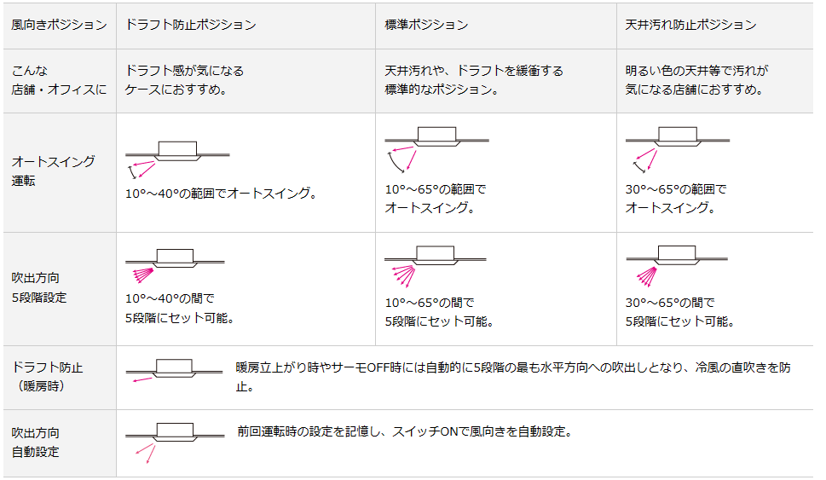Click the heating draft-prevention airflow diagram
This screenshot has height=480, width=826.
click(x=175, y=371)
